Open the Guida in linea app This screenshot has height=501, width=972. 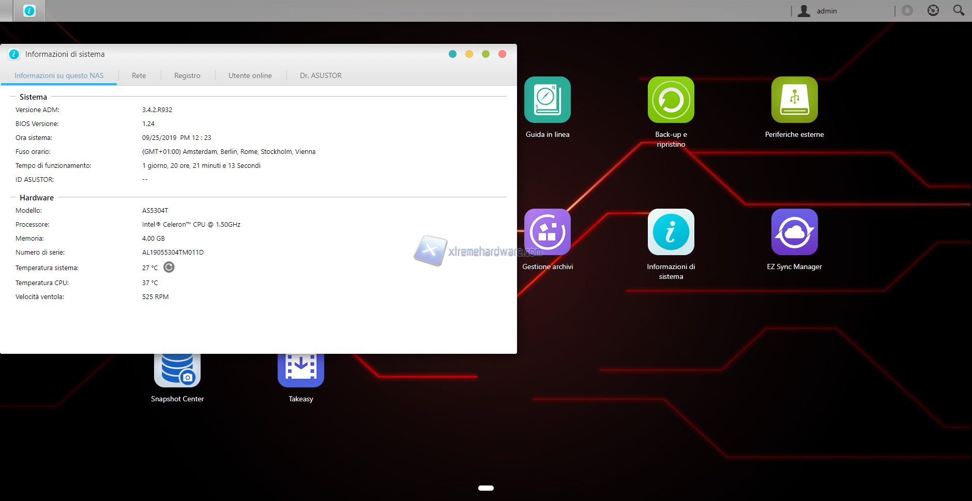[x=547, y=100]
